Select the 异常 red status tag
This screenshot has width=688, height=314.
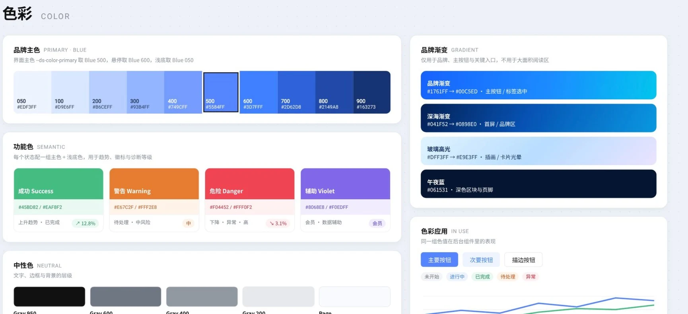click(x=531, y=277)
